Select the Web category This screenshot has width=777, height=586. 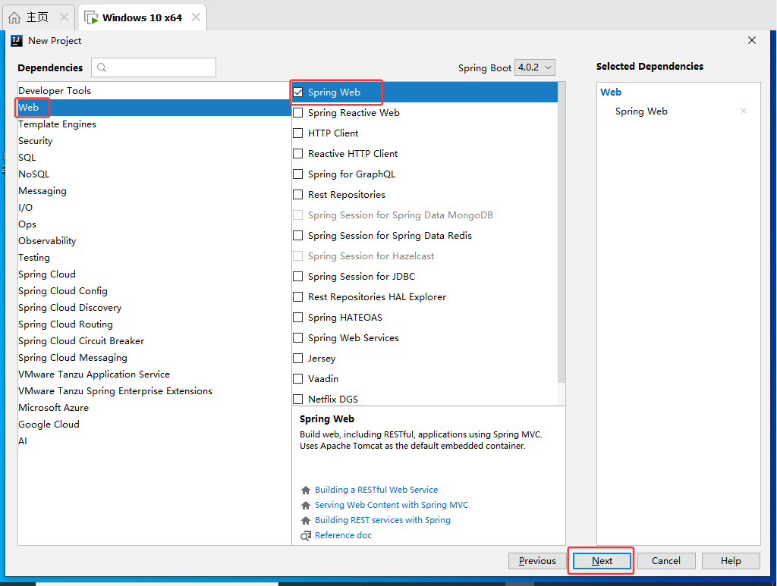point(154,108)
